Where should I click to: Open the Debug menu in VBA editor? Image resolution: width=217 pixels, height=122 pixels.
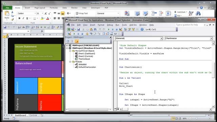pos(110,25)
